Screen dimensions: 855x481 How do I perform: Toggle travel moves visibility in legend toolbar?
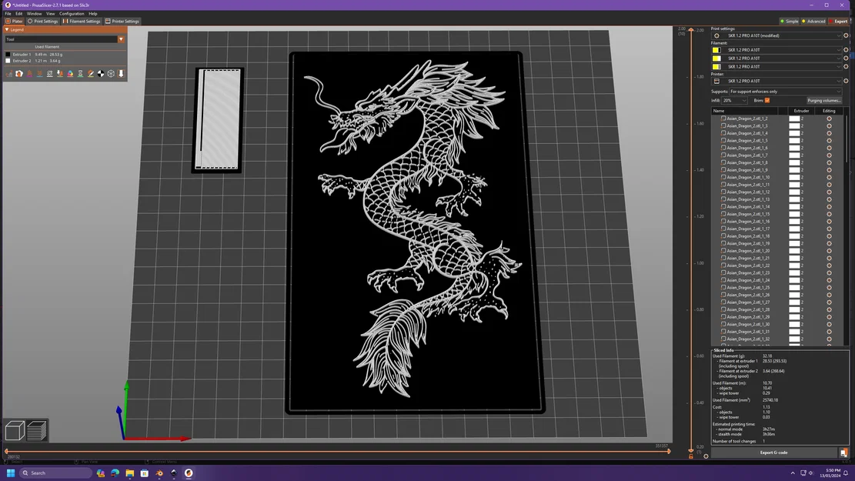[x=8, y=74]
